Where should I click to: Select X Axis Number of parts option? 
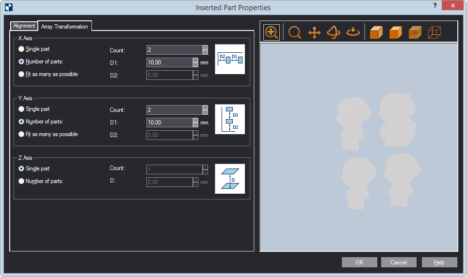(x=41, y=62)
